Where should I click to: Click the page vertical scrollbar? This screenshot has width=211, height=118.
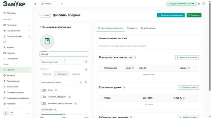(210, 47)
